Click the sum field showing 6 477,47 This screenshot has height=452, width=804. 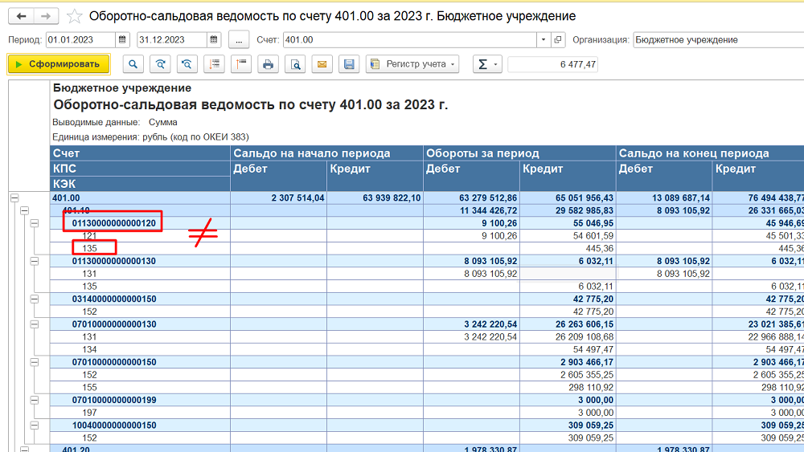[x=553, y=64]
